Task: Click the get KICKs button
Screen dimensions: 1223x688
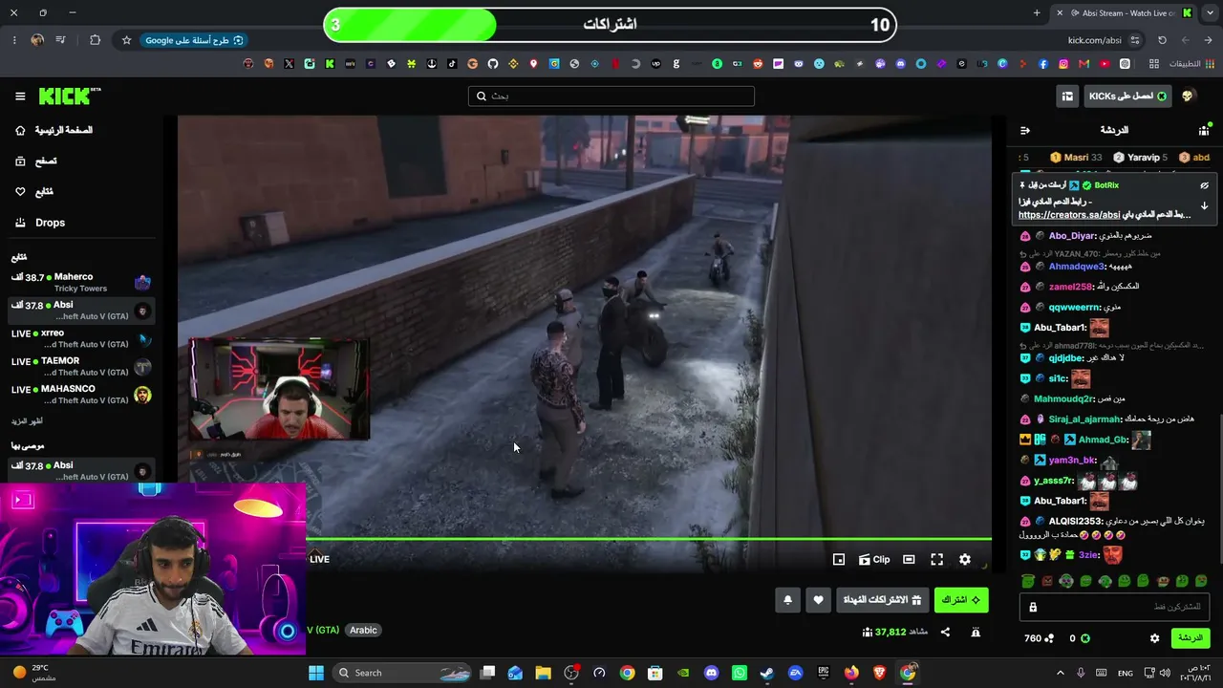Action: coord(1127,97)
